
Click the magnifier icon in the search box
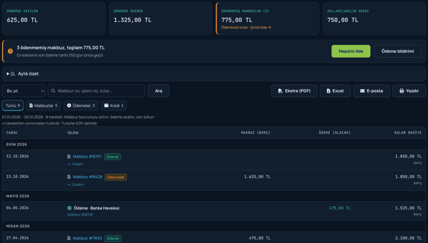coord(53,91)
